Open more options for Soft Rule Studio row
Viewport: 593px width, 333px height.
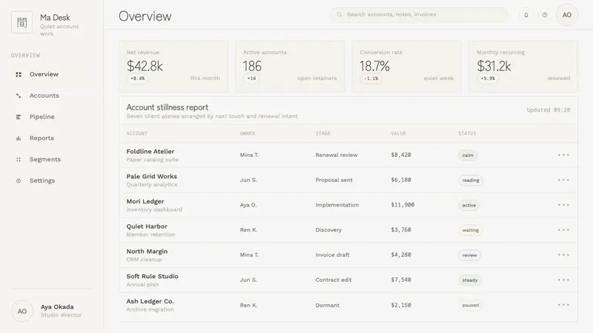pyautogui.click(x=563, y=280)
